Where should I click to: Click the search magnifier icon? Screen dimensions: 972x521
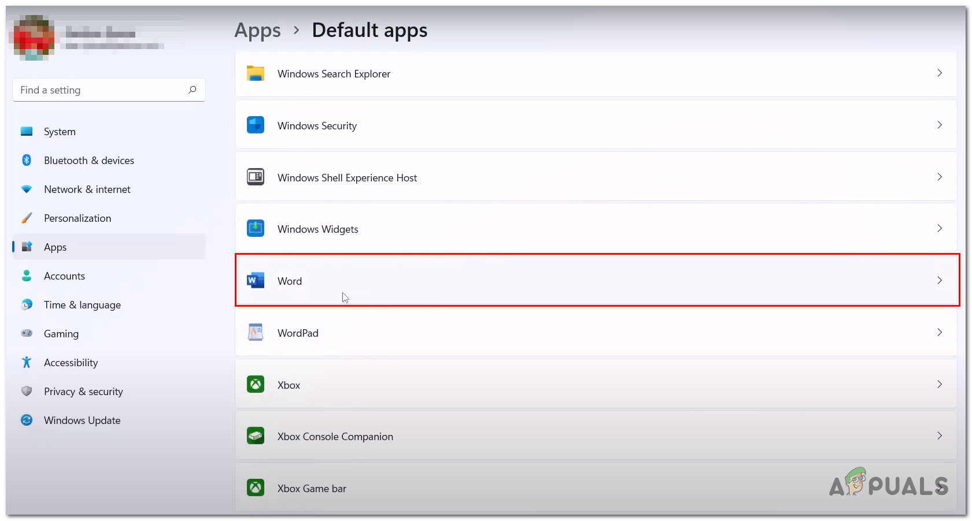tap(193, 90)
